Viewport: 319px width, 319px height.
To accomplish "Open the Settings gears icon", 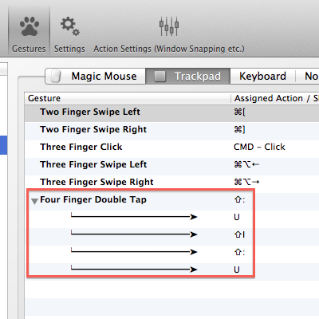I will (x=69, y=26).
